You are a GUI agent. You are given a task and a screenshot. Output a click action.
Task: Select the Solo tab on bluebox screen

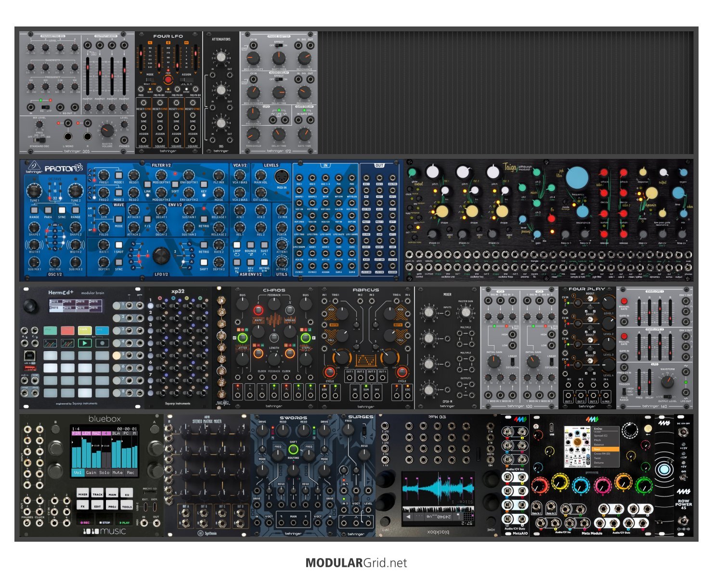coord(104,472)
